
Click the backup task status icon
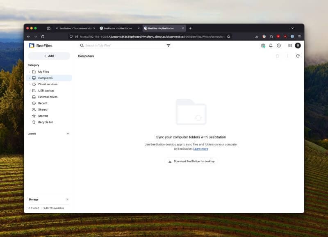pos(263,46)
